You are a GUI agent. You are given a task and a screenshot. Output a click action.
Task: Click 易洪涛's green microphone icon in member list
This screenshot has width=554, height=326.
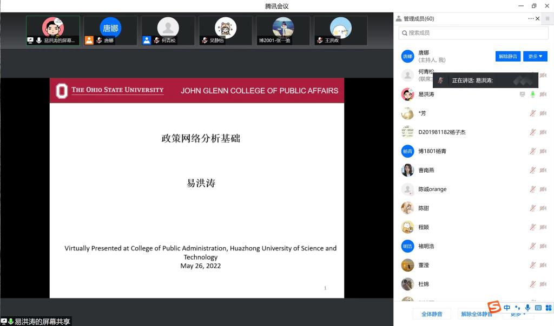click(533, 94)
